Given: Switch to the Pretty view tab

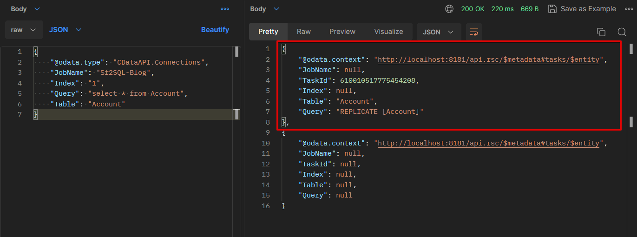Looking at the screenshot, I should [x=268, y=32].
